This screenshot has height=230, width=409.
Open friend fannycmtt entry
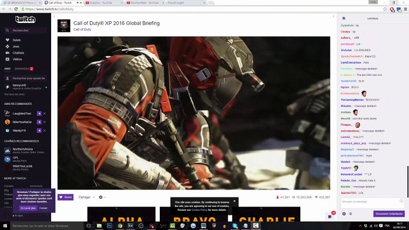[26, 87]
